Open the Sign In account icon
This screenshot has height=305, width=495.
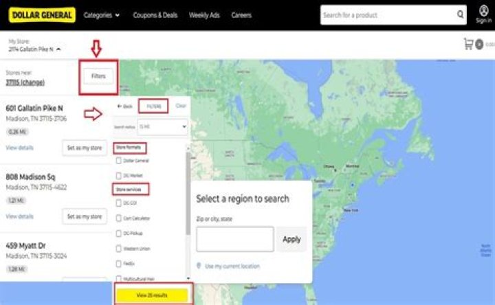(x=483, y=11)
